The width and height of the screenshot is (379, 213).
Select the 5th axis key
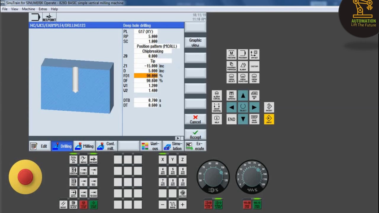(173, 171)
